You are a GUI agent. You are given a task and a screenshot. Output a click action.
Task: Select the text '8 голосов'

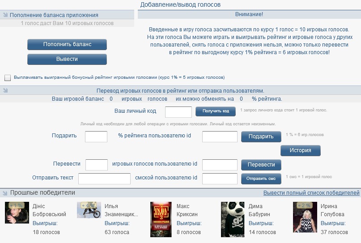pyautogui.click(x=189, y=232)
